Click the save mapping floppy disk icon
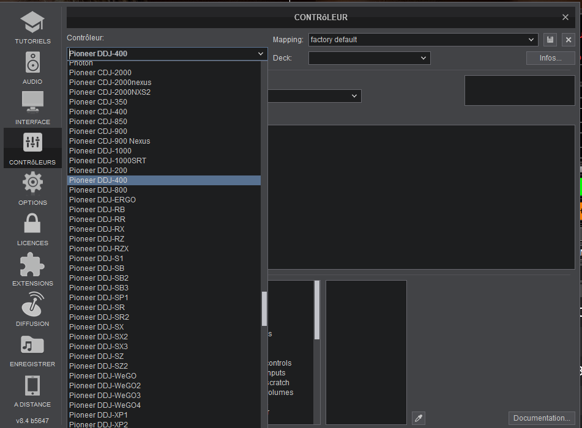This screenshot has height=428, width=582. pyautogui.click(x=550, y=40)
